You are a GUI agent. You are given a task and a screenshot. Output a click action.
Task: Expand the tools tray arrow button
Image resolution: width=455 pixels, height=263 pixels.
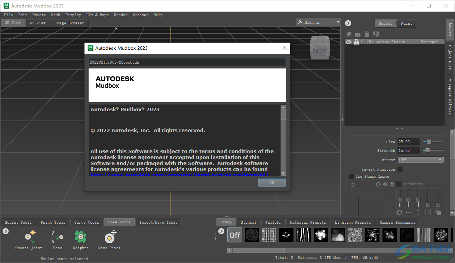(x=6, y=231)
